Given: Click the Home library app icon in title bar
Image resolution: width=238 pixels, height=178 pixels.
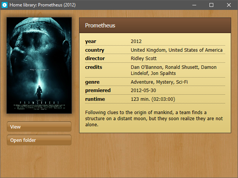Looking at the screenshot, I should tap(5, 5).
